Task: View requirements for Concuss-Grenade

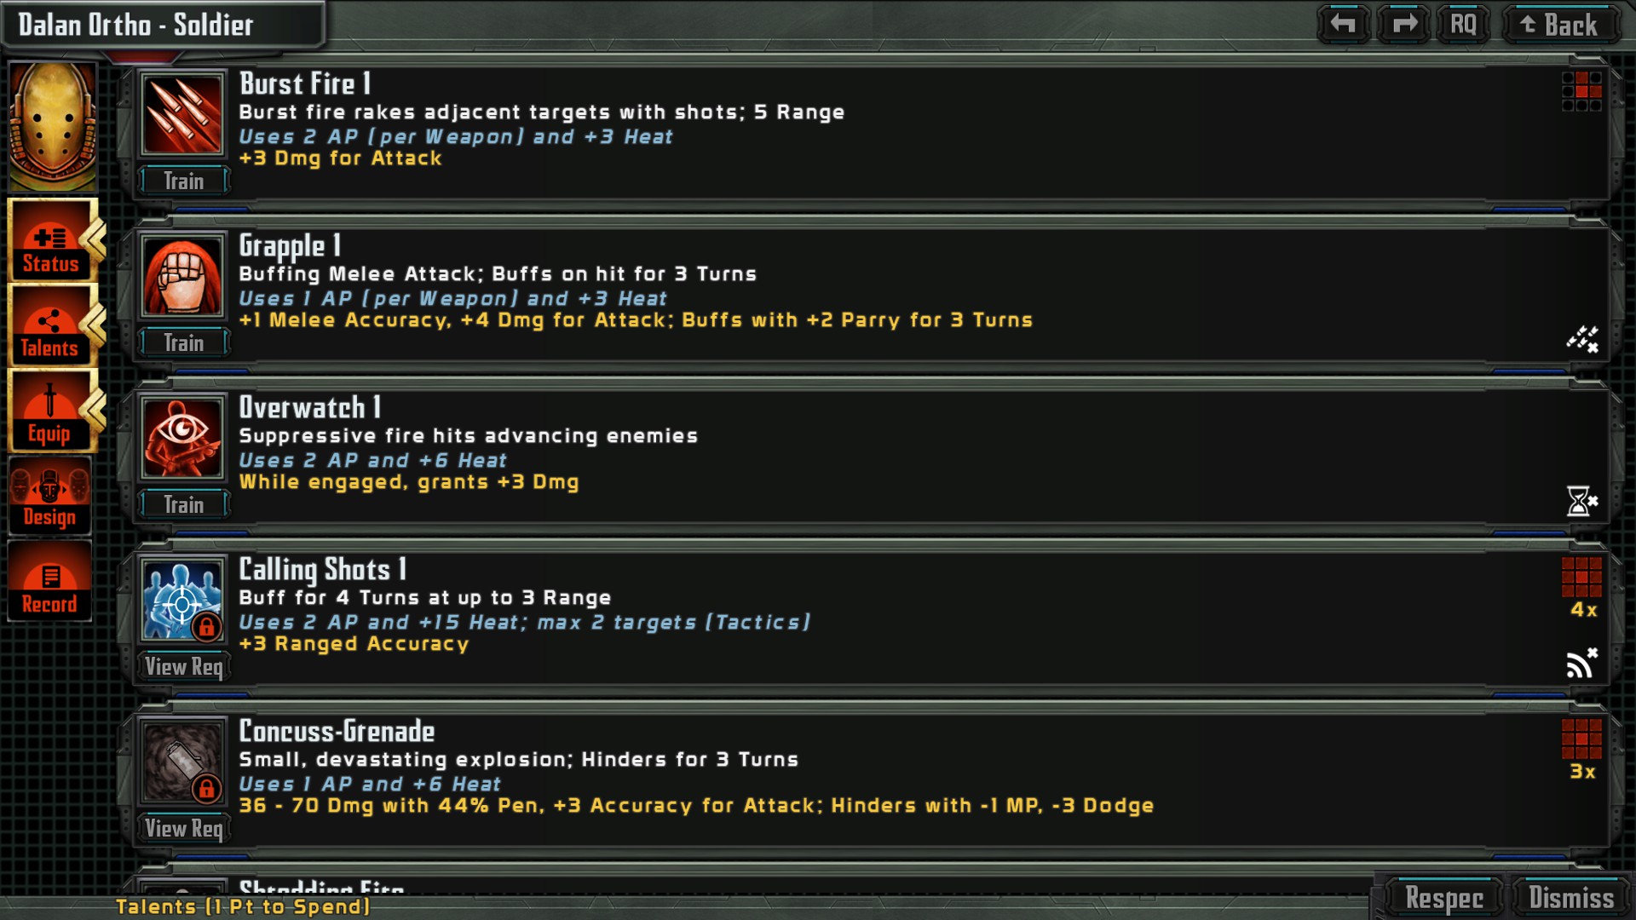Action: click(x=184, y=829)
